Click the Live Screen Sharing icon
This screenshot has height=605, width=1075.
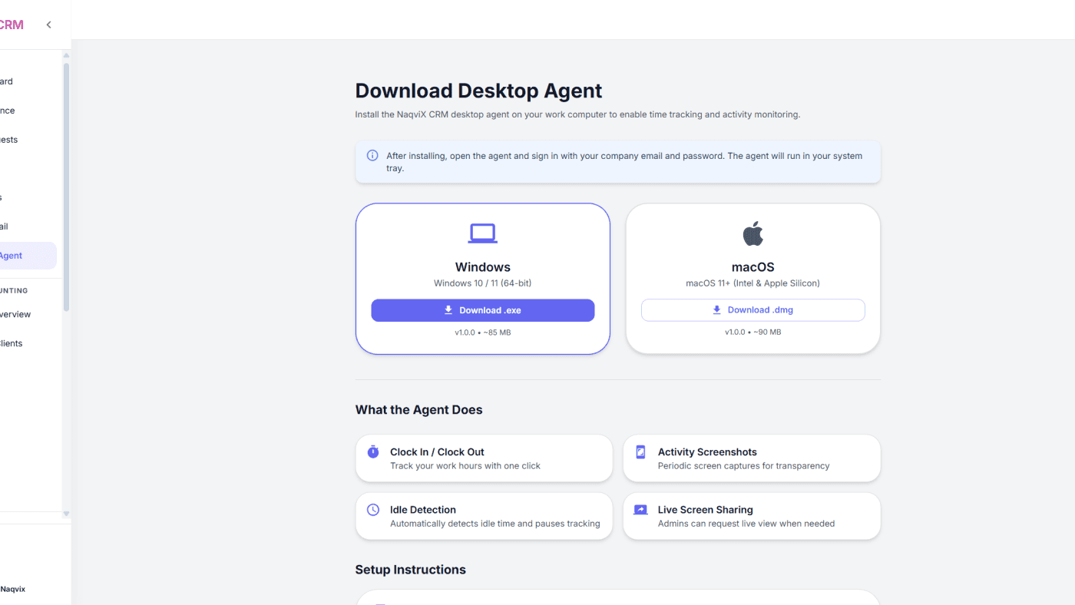point(640,510)
